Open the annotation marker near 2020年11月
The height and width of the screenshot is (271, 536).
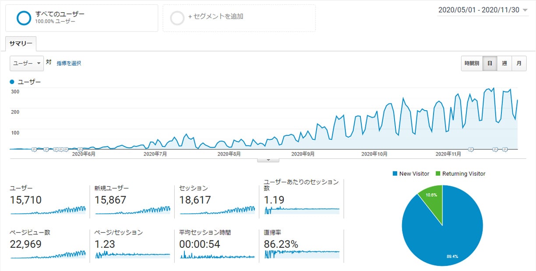click(471, 149)
